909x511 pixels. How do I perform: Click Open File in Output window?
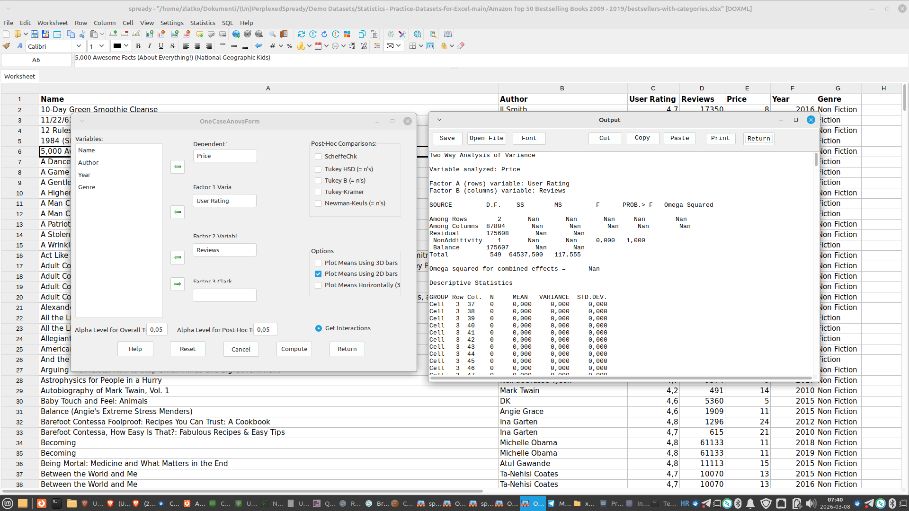486,138
